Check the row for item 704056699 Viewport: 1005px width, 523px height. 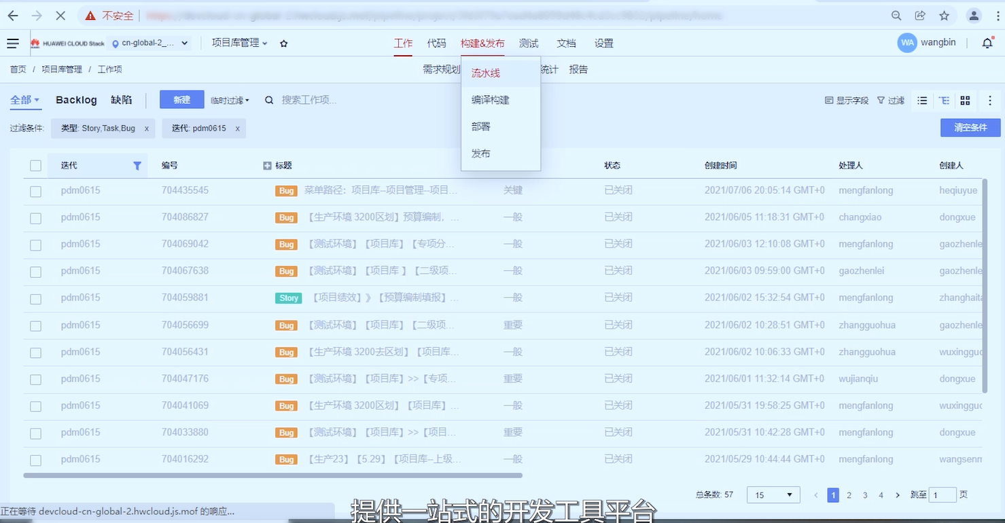point(35,326)
